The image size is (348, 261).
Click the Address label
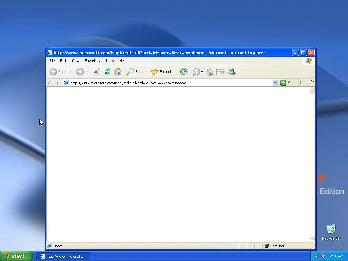pos(55,83)
